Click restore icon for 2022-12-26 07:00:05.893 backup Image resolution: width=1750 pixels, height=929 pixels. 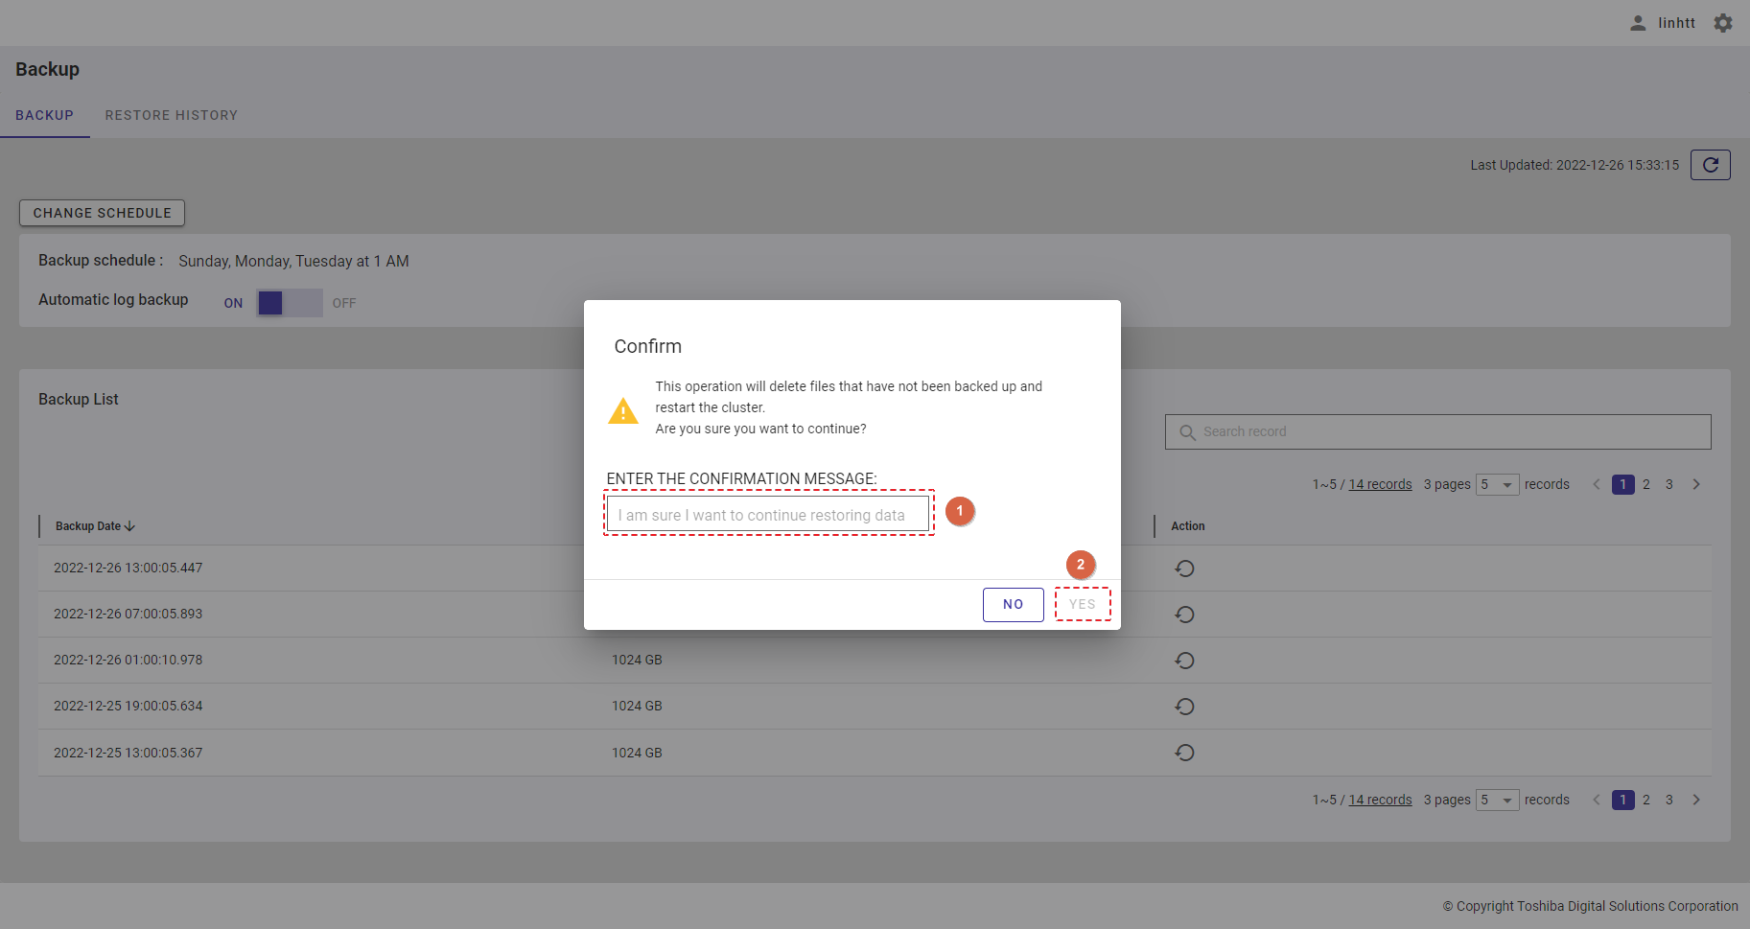tap(1184, 615)
